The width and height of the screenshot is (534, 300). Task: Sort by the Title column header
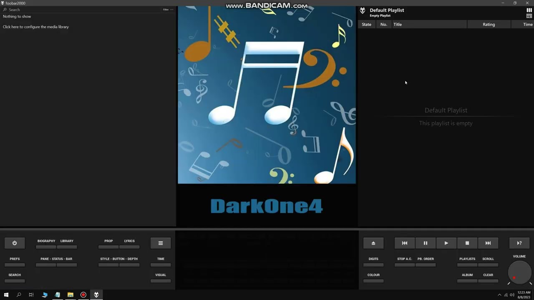coord(429,24)
